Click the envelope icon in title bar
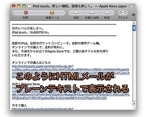This screenshot has width=146, height=117. (x=30, y=6)
